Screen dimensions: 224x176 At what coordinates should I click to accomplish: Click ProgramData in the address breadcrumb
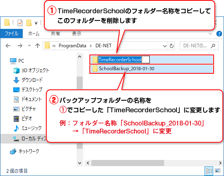[x=72, y=46]
